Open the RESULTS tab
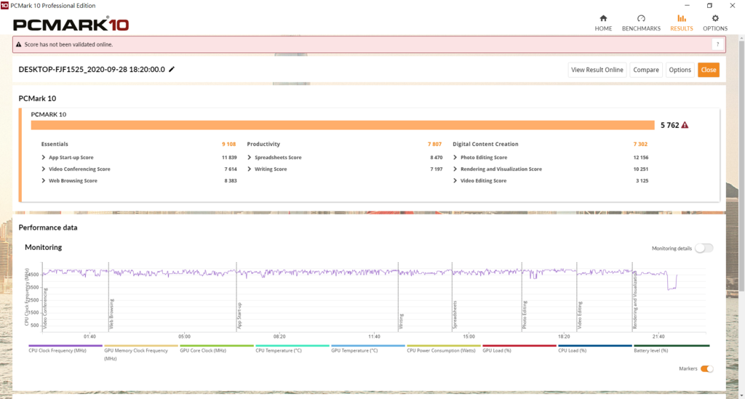 click(681, 23)
